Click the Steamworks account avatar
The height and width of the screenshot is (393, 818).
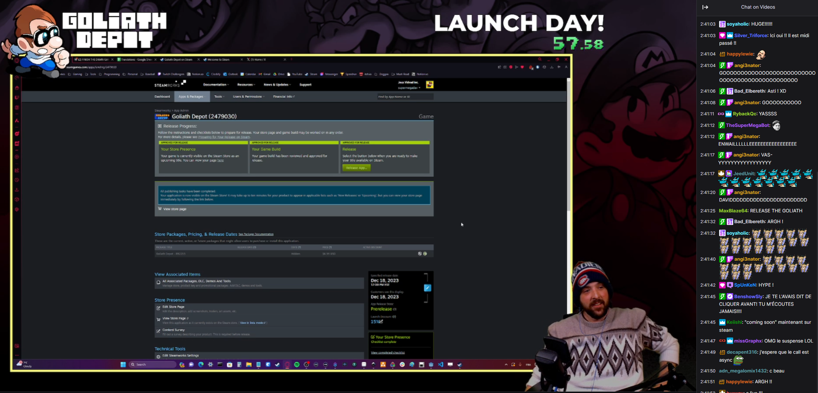click(x=429, y=85)
